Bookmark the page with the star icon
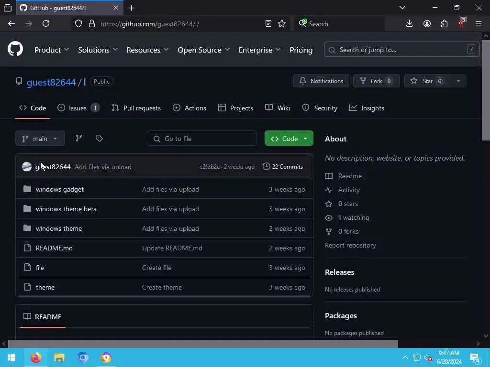This screenshot has height=367, width=490. (282, 23)
